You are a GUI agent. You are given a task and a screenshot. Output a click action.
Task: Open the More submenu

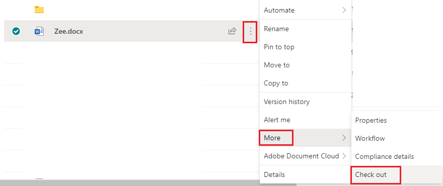pyautogui.click(x=306, y=138)
